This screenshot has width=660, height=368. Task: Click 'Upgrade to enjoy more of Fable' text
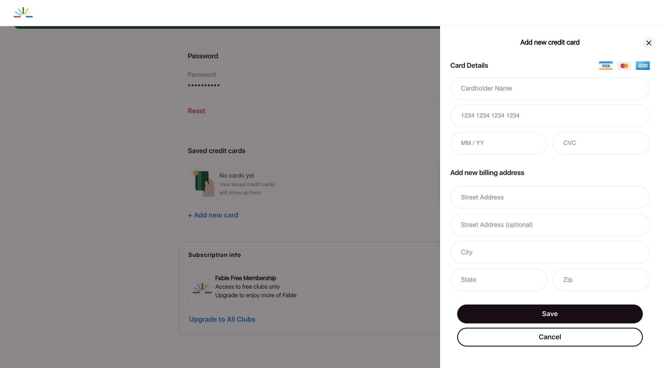pyautogui.click(x=256, y=295)
